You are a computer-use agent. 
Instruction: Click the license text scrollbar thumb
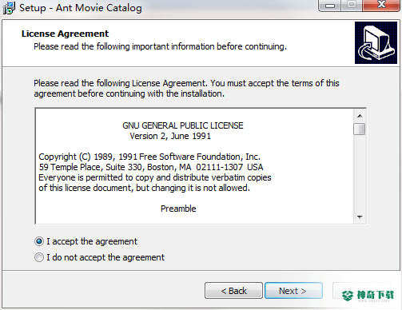click(360, 129)
